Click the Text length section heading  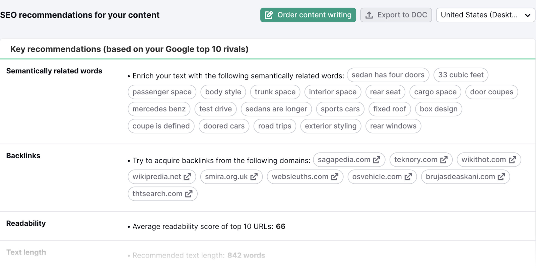tap(26, 253)
